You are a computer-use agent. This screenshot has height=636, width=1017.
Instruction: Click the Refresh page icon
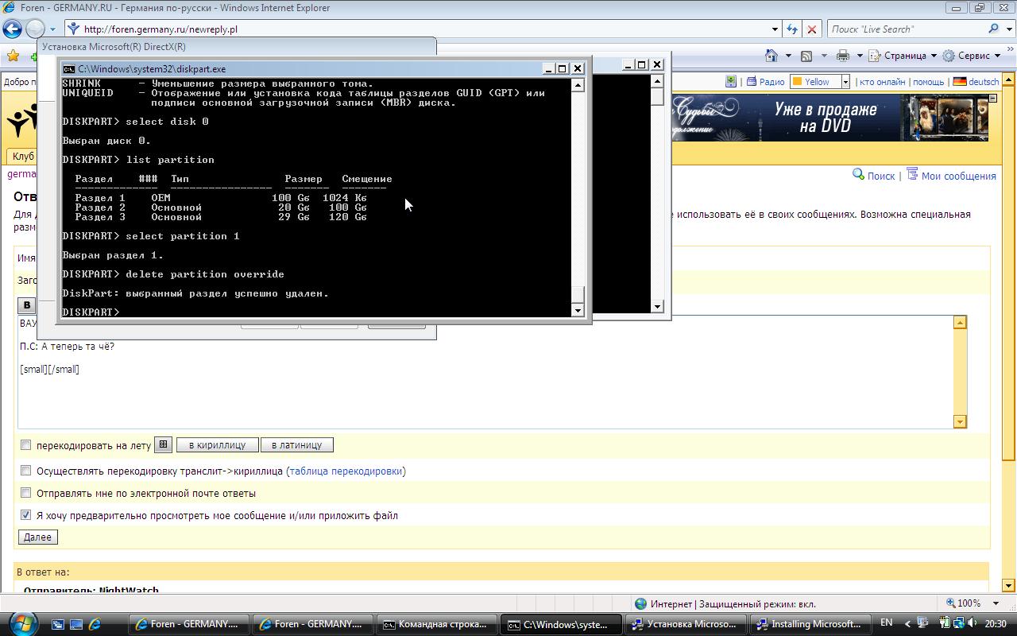[x=792, y=29]
